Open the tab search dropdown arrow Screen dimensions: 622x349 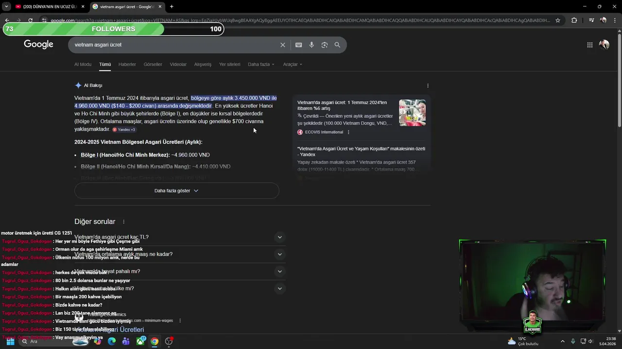(x=6, y=6)
